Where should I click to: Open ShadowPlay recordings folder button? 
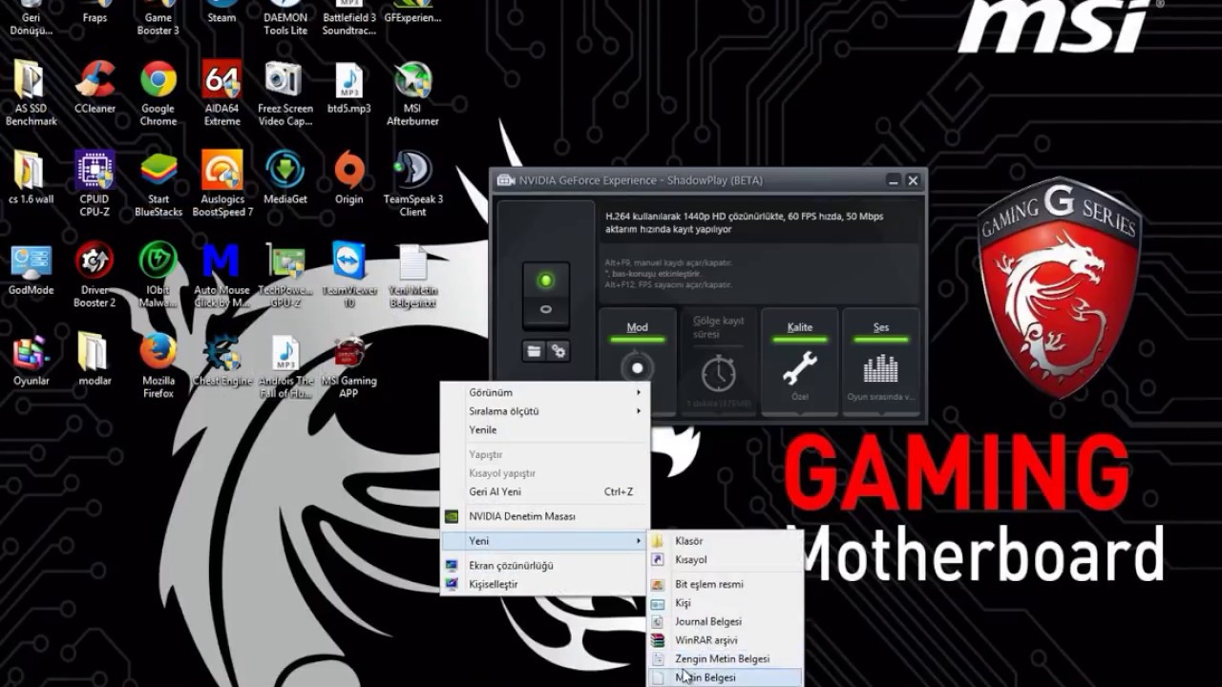tap(534, 351)
